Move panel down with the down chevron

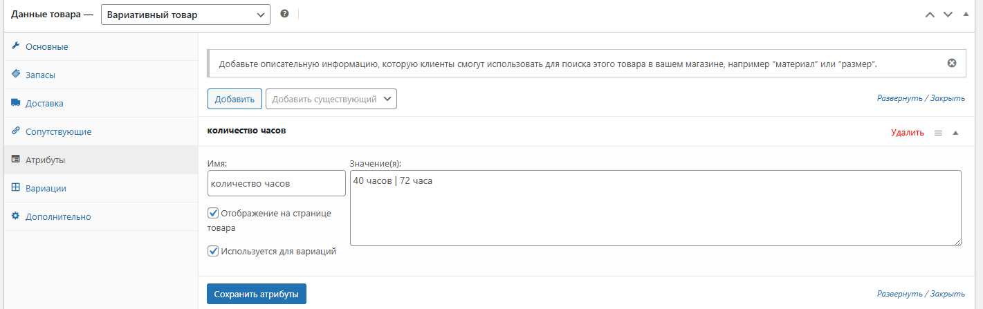click(948, 15)
